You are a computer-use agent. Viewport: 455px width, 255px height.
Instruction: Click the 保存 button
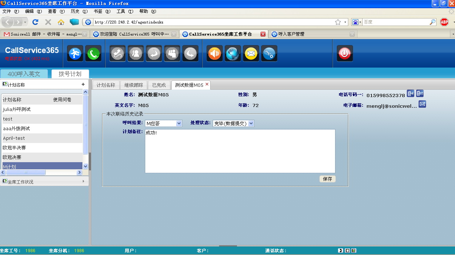click(327, 179)
